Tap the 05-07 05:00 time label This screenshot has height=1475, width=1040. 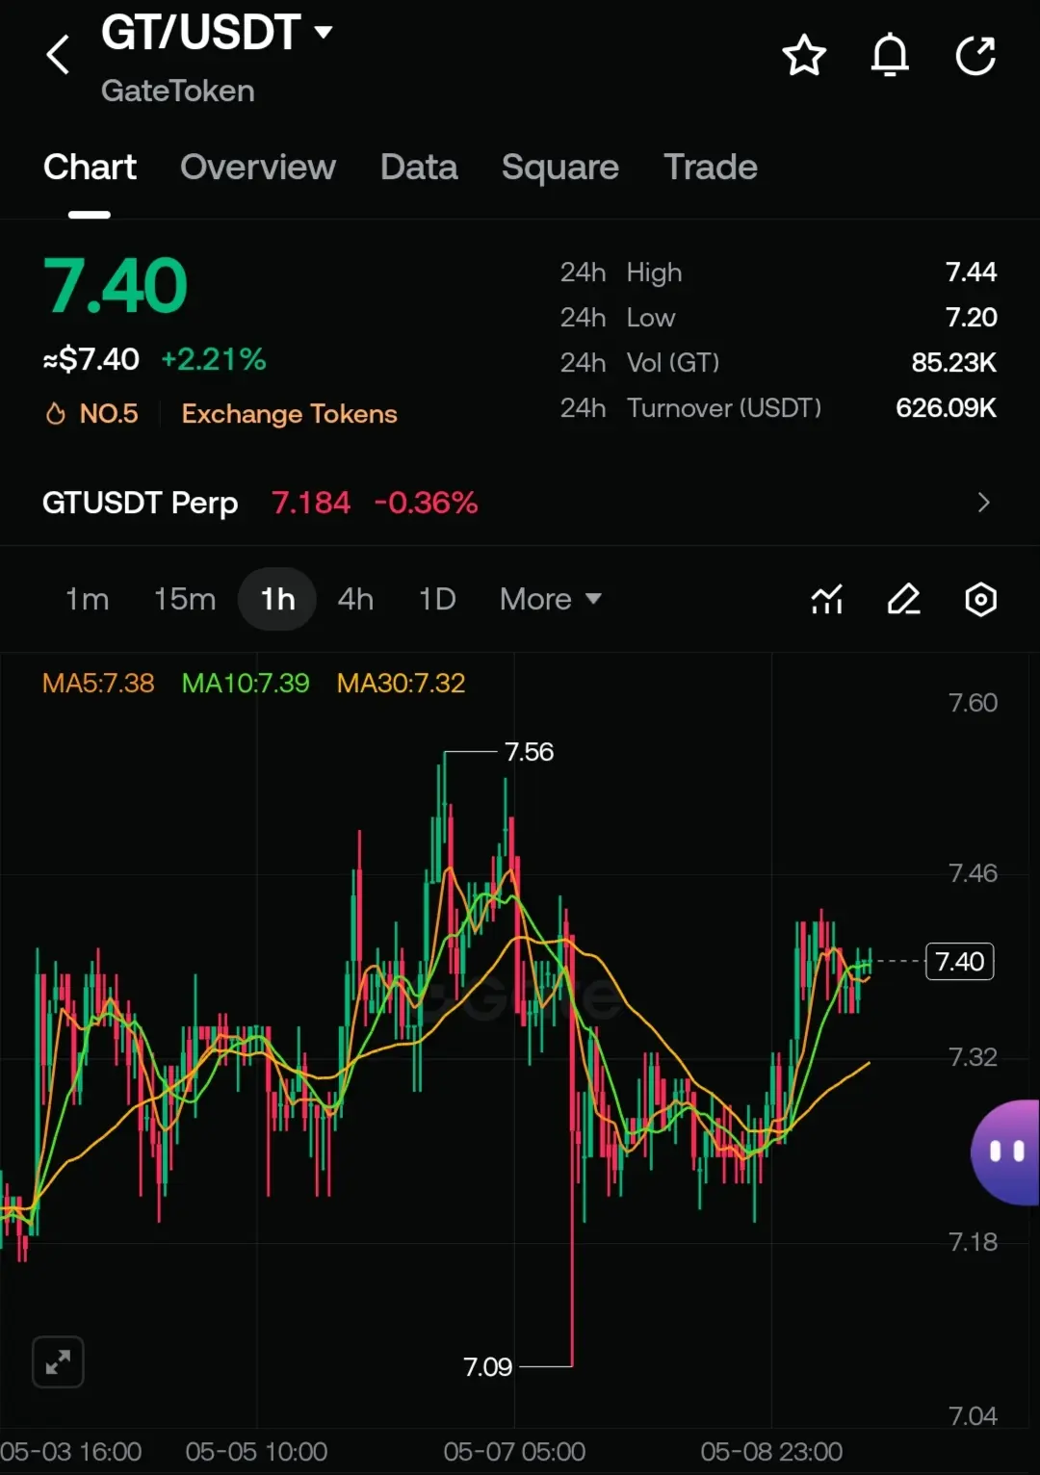pyautogui.click(x=514, y=1452)
